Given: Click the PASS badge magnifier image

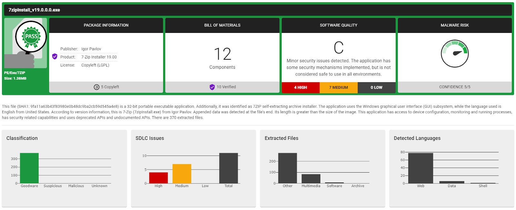Looking at the screenshot, I should [x=25, y=43].
